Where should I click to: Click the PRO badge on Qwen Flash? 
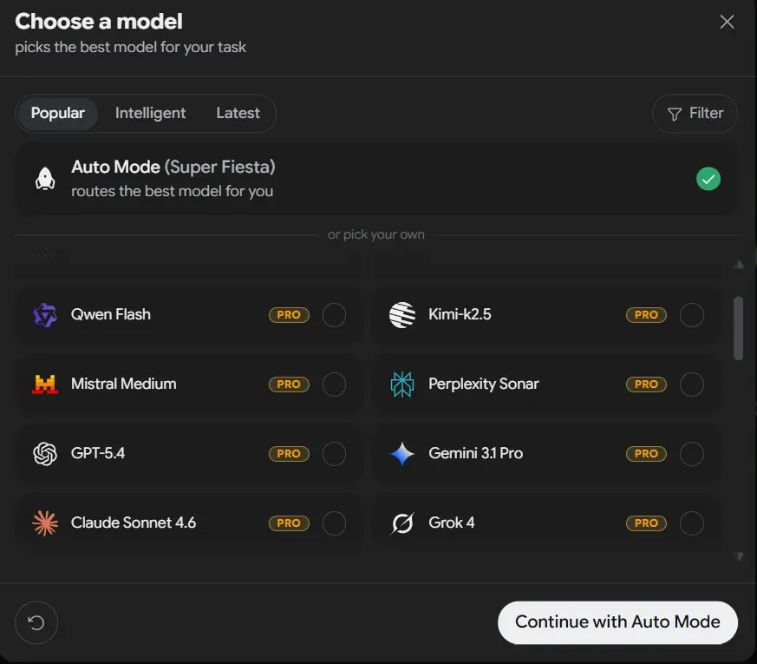289,315
